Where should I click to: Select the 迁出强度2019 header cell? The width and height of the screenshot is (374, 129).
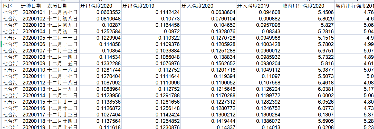coord(151,6)
